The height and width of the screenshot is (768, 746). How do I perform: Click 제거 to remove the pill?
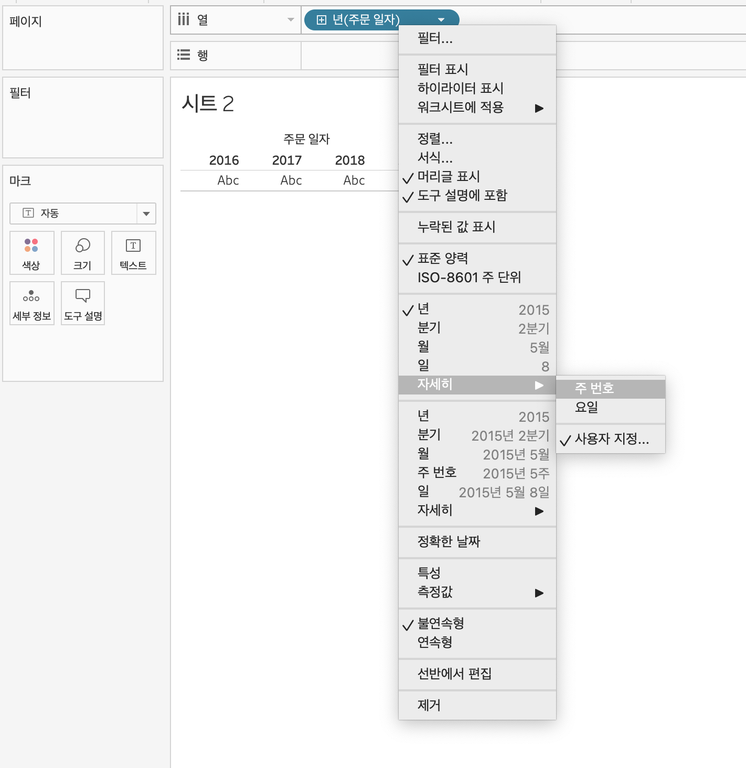pos(477,706)
